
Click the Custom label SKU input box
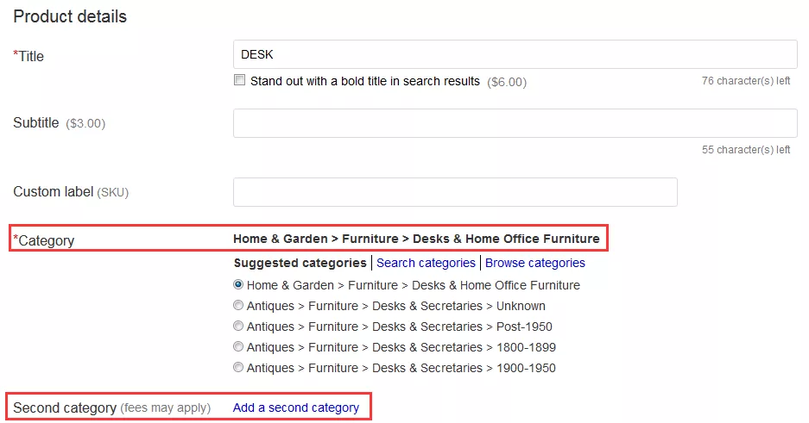click(455, 192)
